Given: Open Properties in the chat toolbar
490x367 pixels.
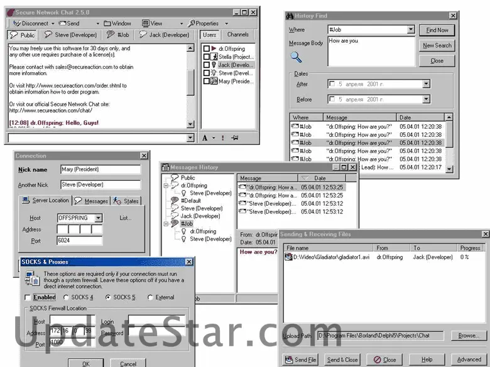Looking at the screenshot, I should click(203, 23).
